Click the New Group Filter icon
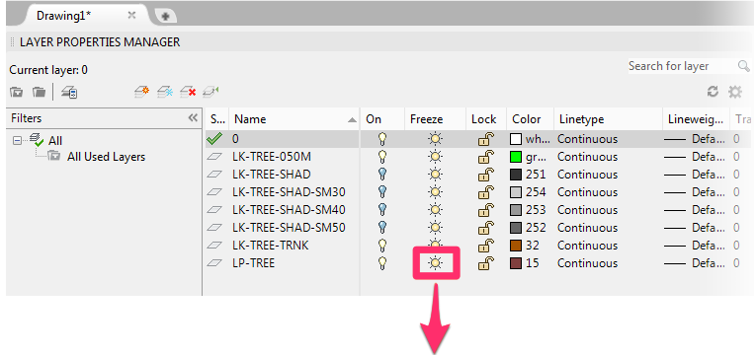756x355 pixels. click(39, 92)
